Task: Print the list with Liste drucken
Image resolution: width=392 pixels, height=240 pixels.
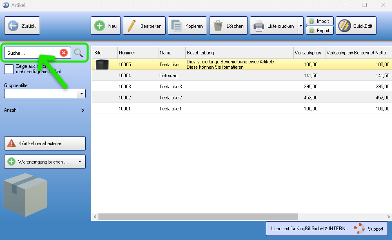Action: coord(274,26)
